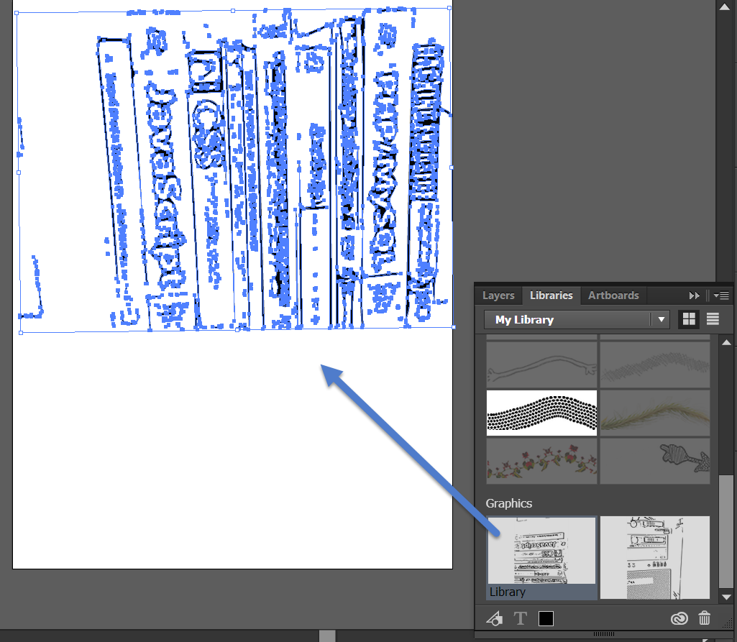
Task: Click the Libraries panel scroll-up arrow
Action: (726, 342)
